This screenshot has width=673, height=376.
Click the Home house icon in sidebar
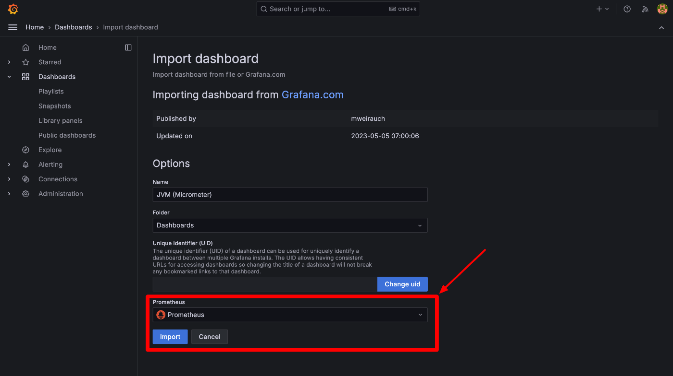pos(26,47)
